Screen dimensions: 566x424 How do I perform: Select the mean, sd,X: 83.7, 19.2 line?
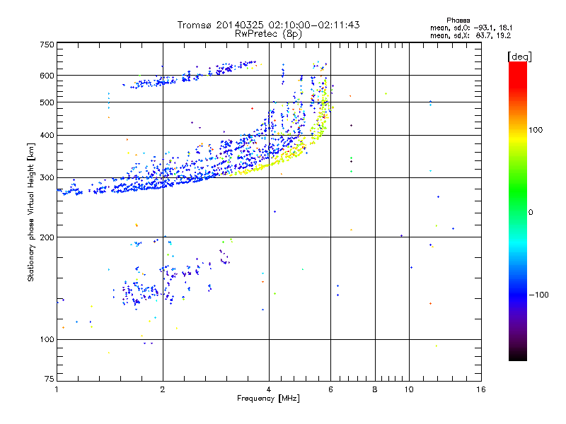(x=470, y=35)
